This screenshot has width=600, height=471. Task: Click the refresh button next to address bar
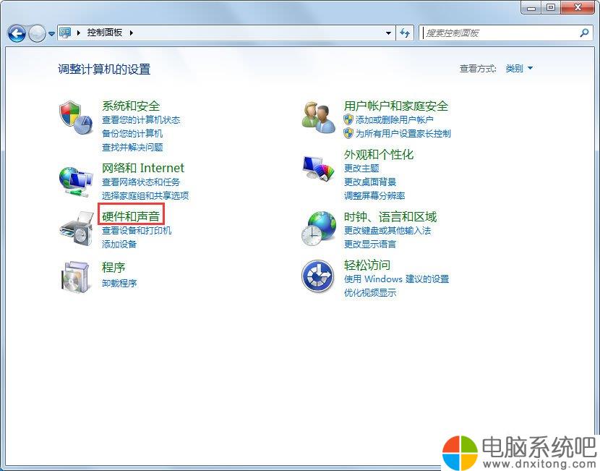[405, 33]
